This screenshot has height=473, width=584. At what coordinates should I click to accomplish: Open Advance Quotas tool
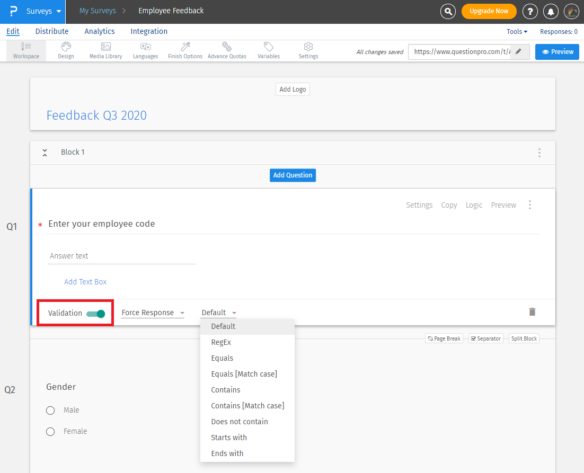227,51
